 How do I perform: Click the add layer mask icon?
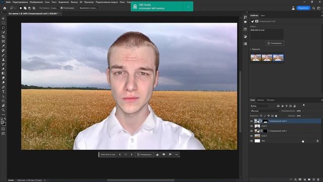(x=300, y=180)
